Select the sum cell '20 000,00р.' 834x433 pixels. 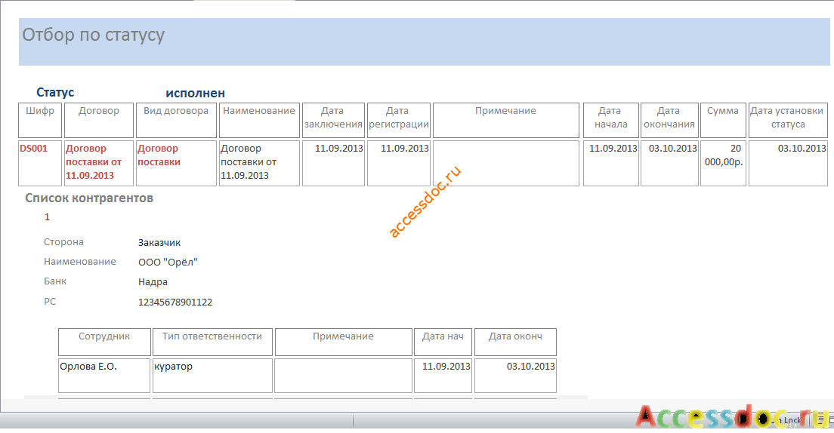click(723, 163)
